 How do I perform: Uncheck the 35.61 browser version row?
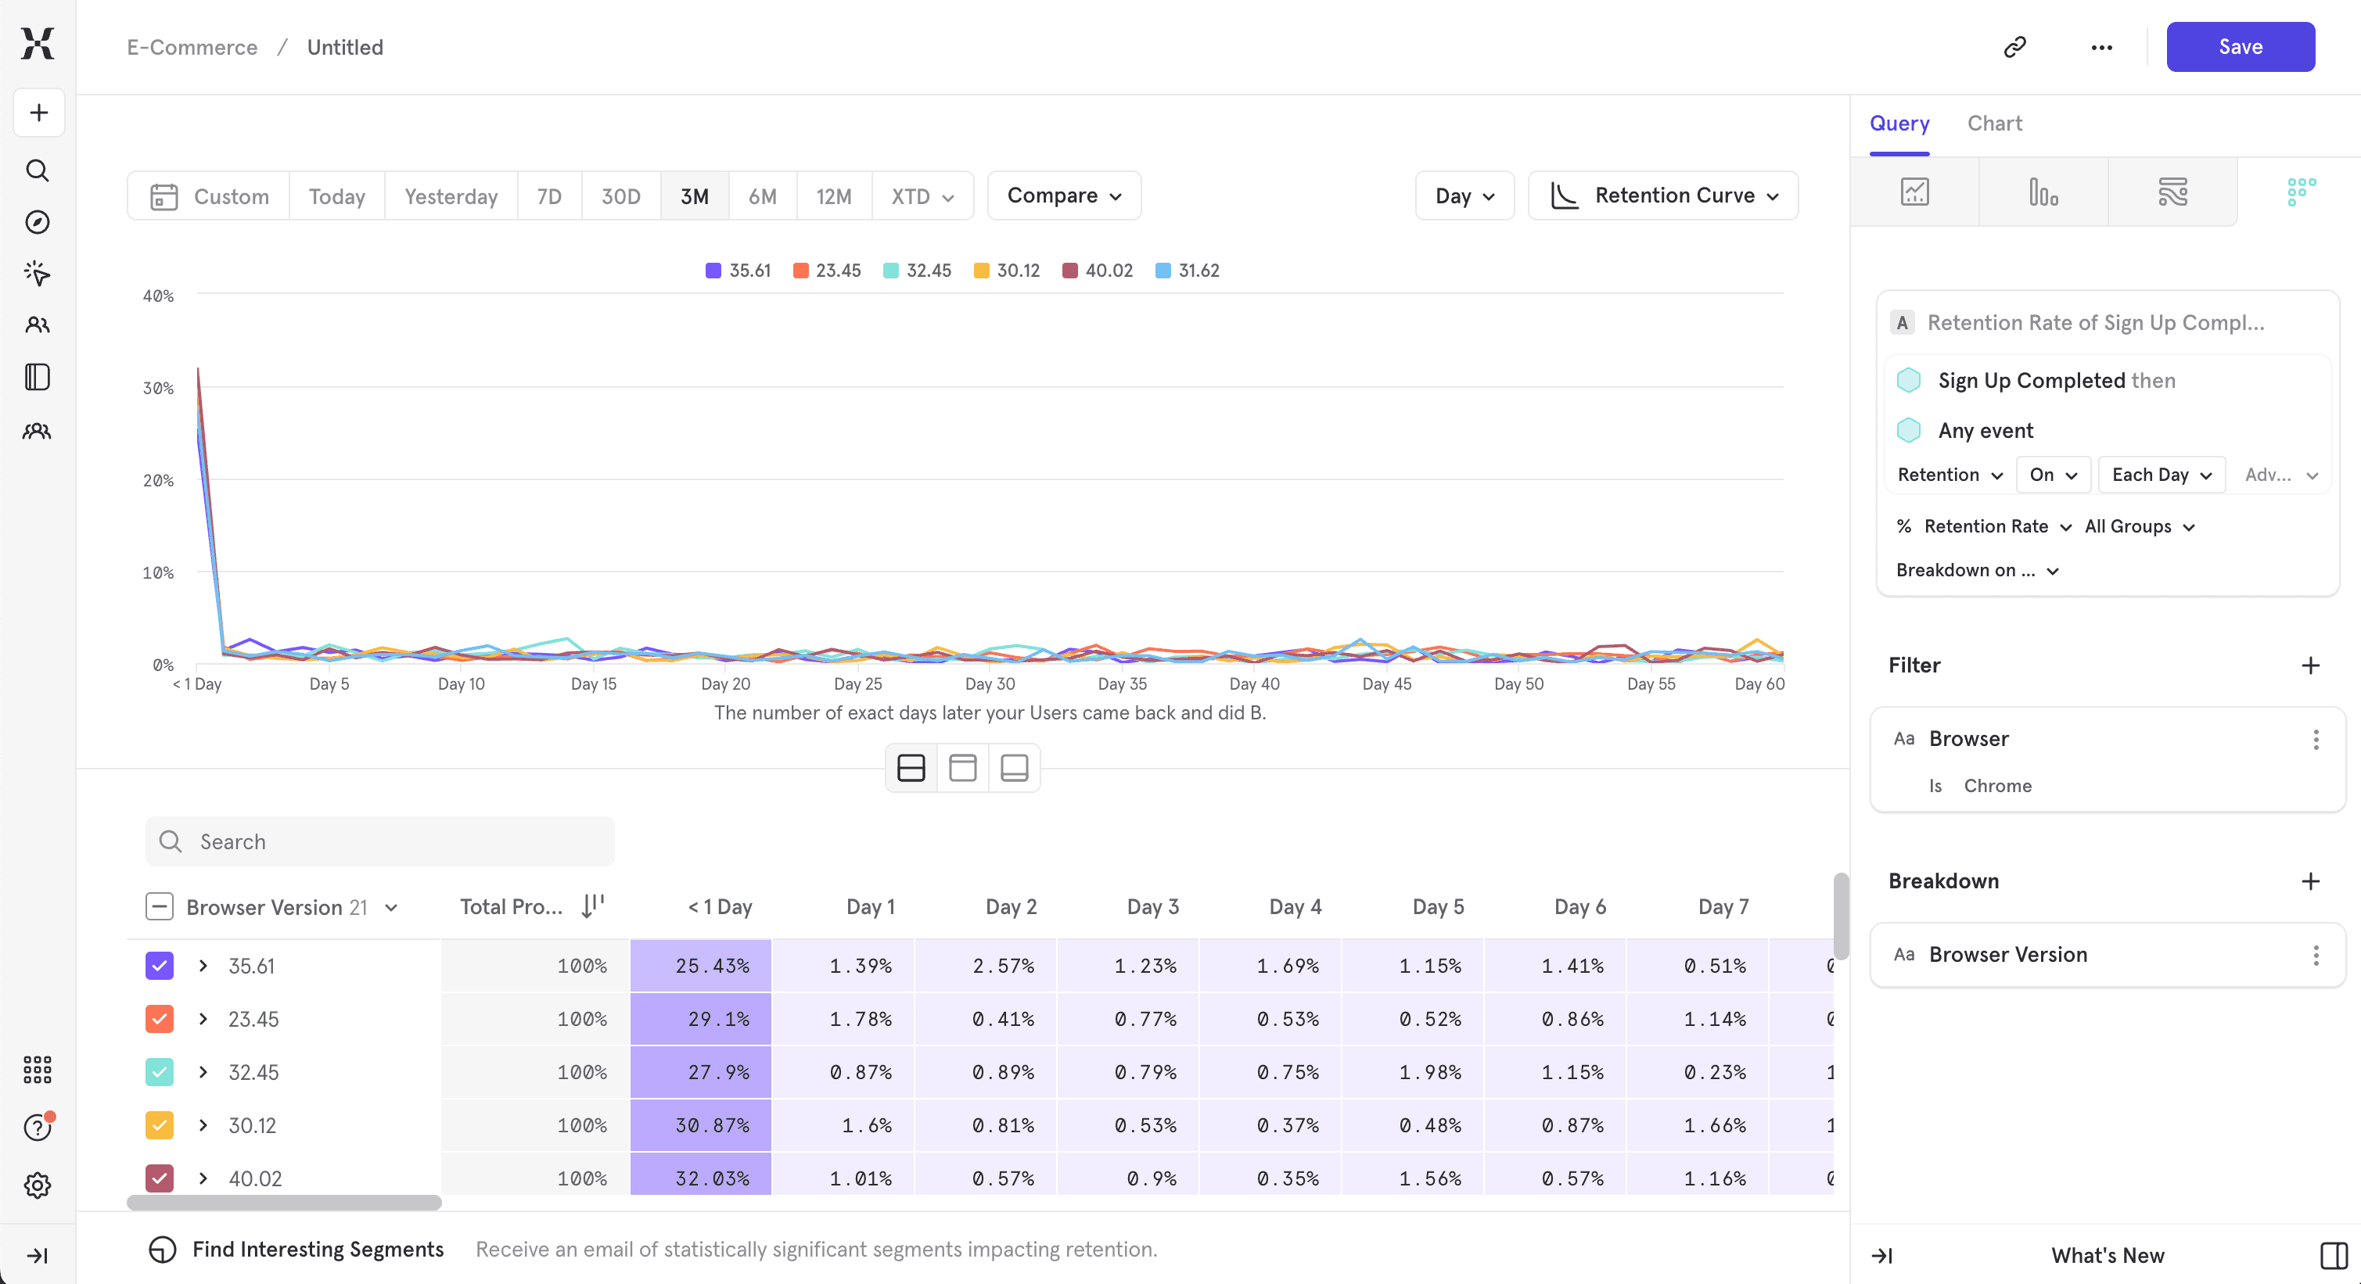pos(159,967)
